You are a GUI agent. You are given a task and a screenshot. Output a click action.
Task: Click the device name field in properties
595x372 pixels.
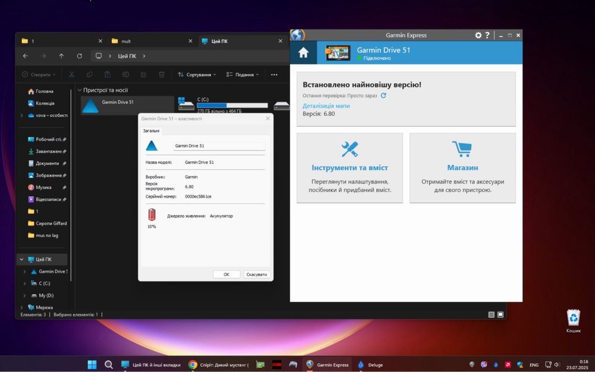220,146
